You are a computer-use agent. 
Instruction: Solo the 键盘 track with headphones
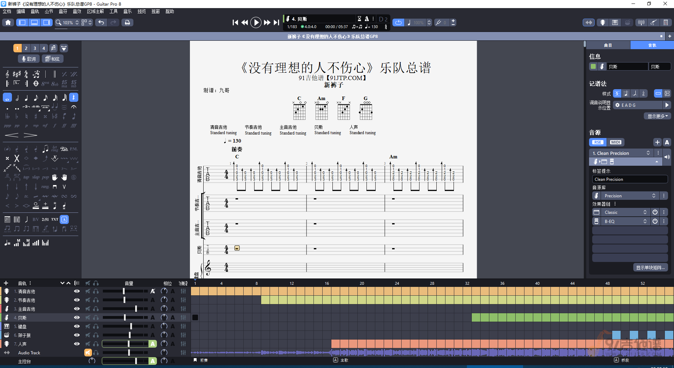pyautogui.click(x=96, y=326)
